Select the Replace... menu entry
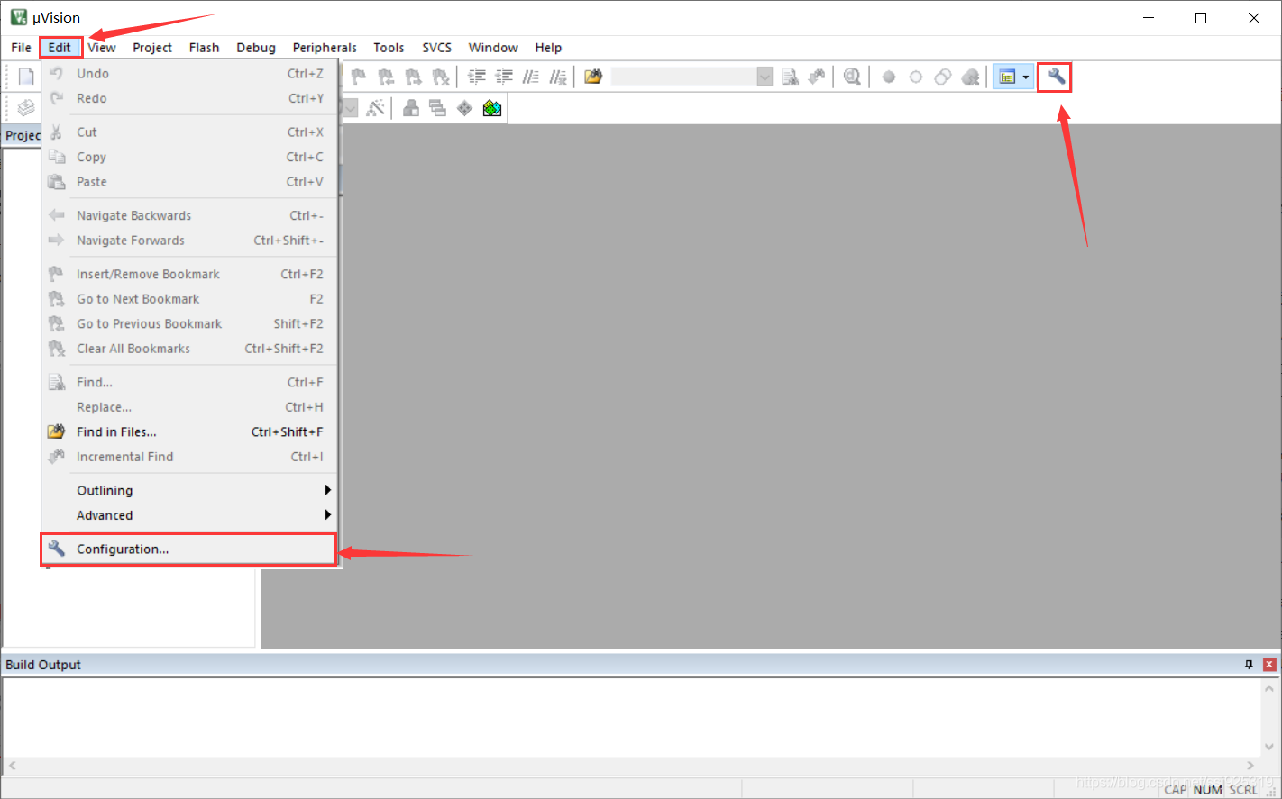 click(x=188, y=407)
